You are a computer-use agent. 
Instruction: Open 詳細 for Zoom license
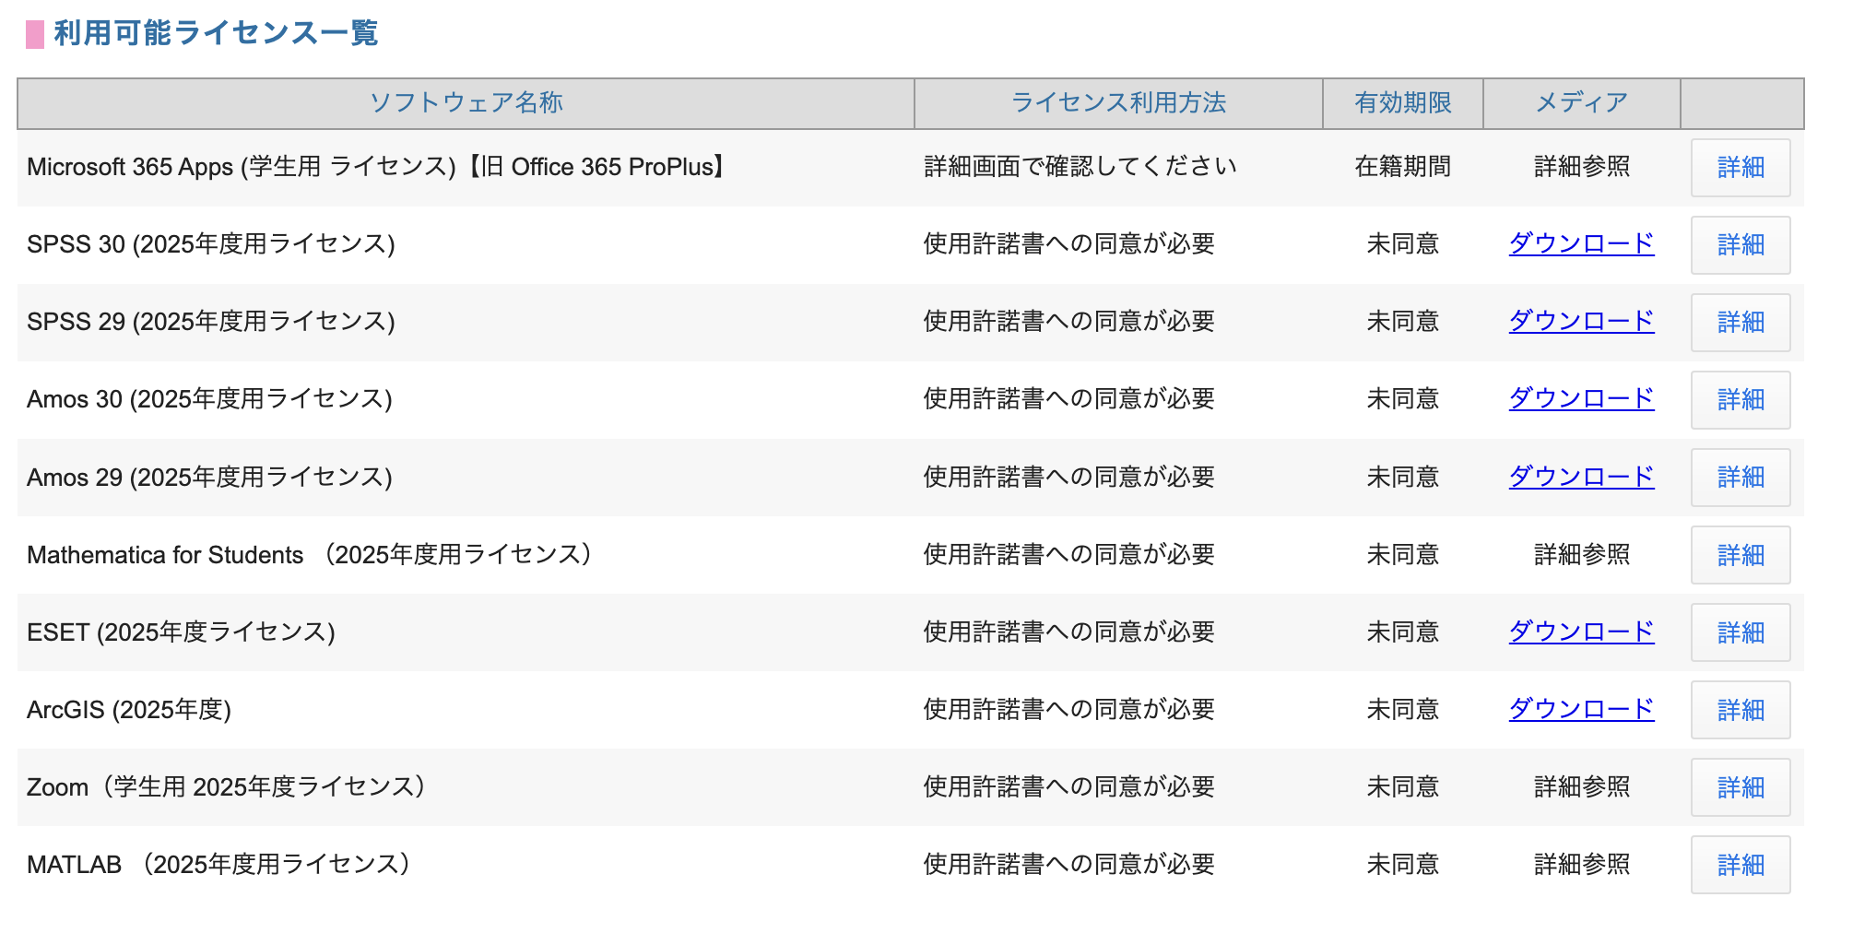1740,787
